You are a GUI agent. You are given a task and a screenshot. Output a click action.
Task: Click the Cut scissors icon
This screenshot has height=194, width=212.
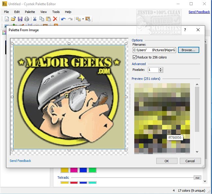click(x=35, y=19)
